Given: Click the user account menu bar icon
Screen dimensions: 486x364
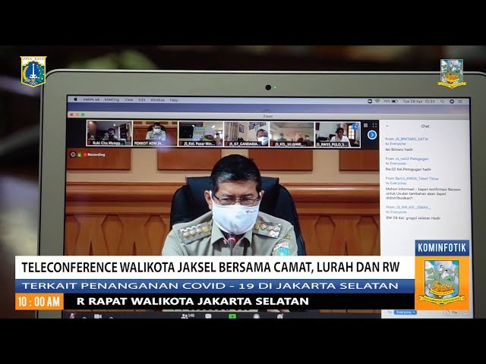Looking at the screenshot, I should [452, 102].
